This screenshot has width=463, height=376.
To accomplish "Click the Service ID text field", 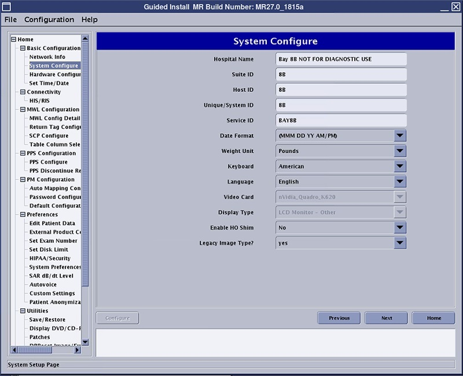I will [341, 120].
